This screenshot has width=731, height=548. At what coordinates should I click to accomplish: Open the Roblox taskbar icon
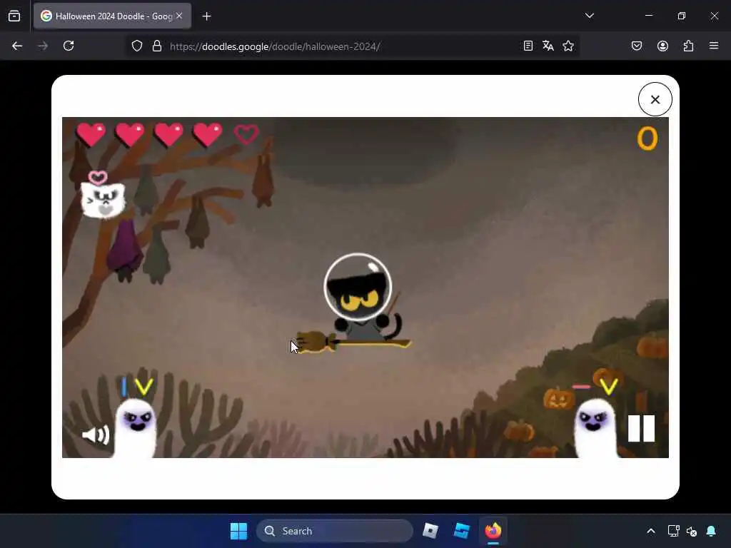(x=430, y=531)
